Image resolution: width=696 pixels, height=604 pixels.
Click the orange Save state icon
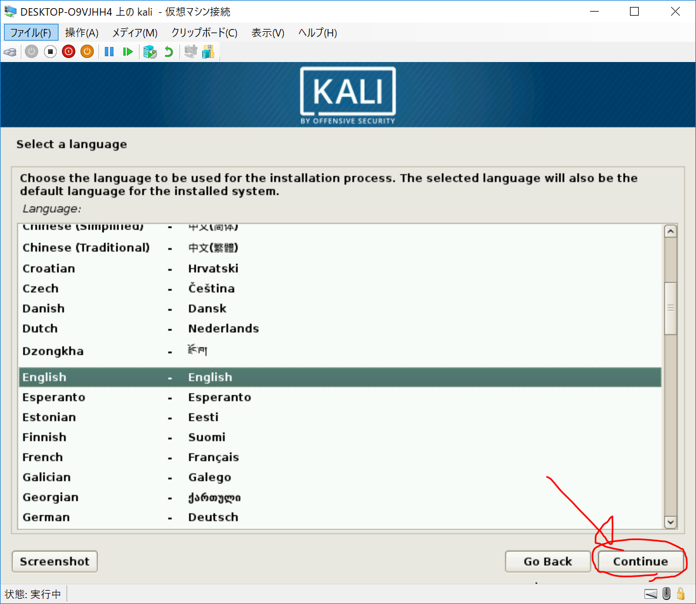click(x=87, y=52)
